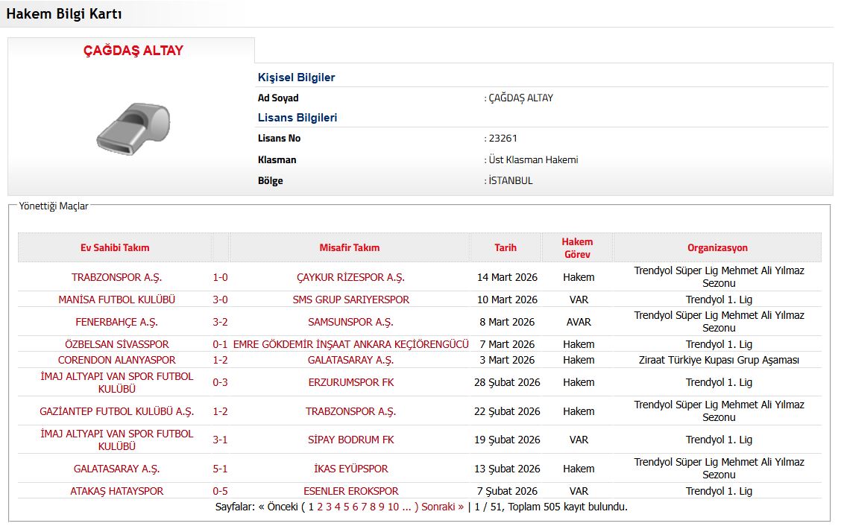
Task: Open the 3-1 Van Spor match score
Action: [x=220, y=440]
